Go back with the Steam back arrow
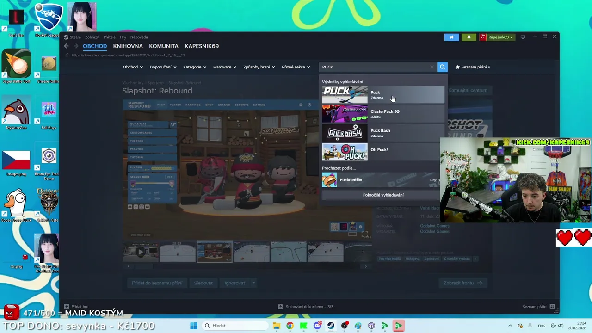592x333 pixels. point(66,46)
